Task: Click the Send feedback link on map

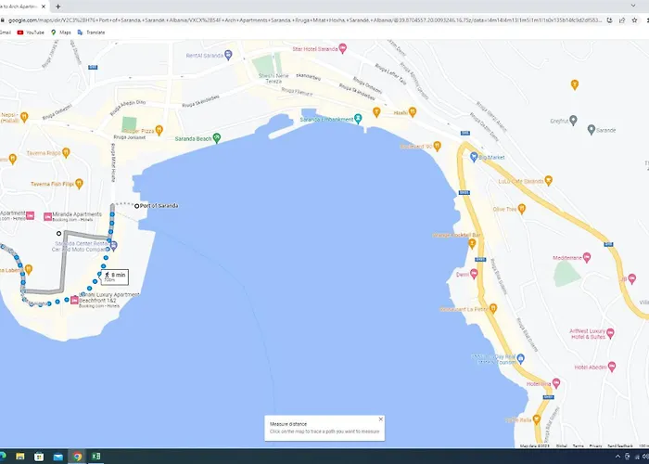Action: click(x=620, y=446)
